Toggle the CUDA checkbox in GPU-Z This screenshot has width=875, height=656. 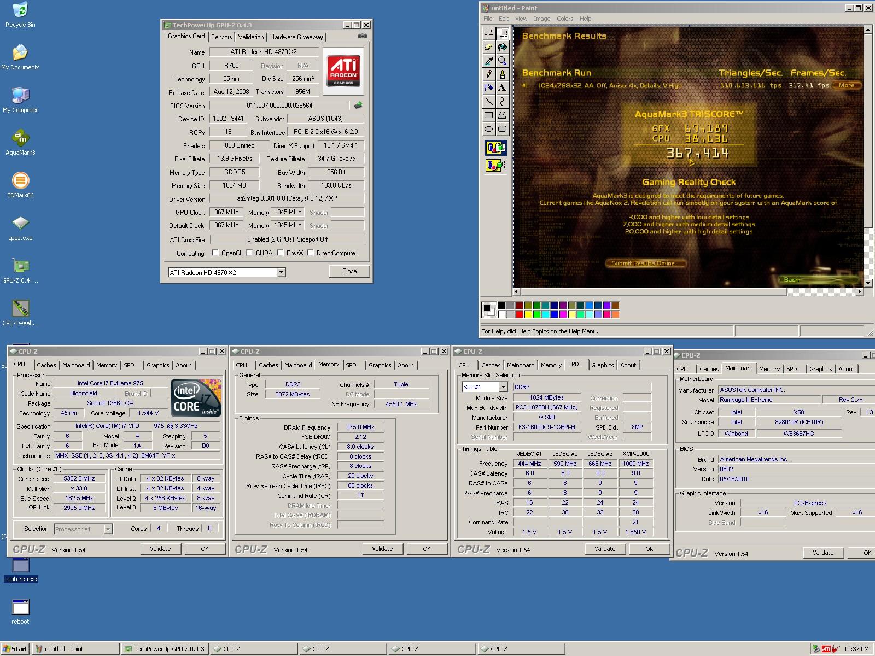(x=249, y=253)
